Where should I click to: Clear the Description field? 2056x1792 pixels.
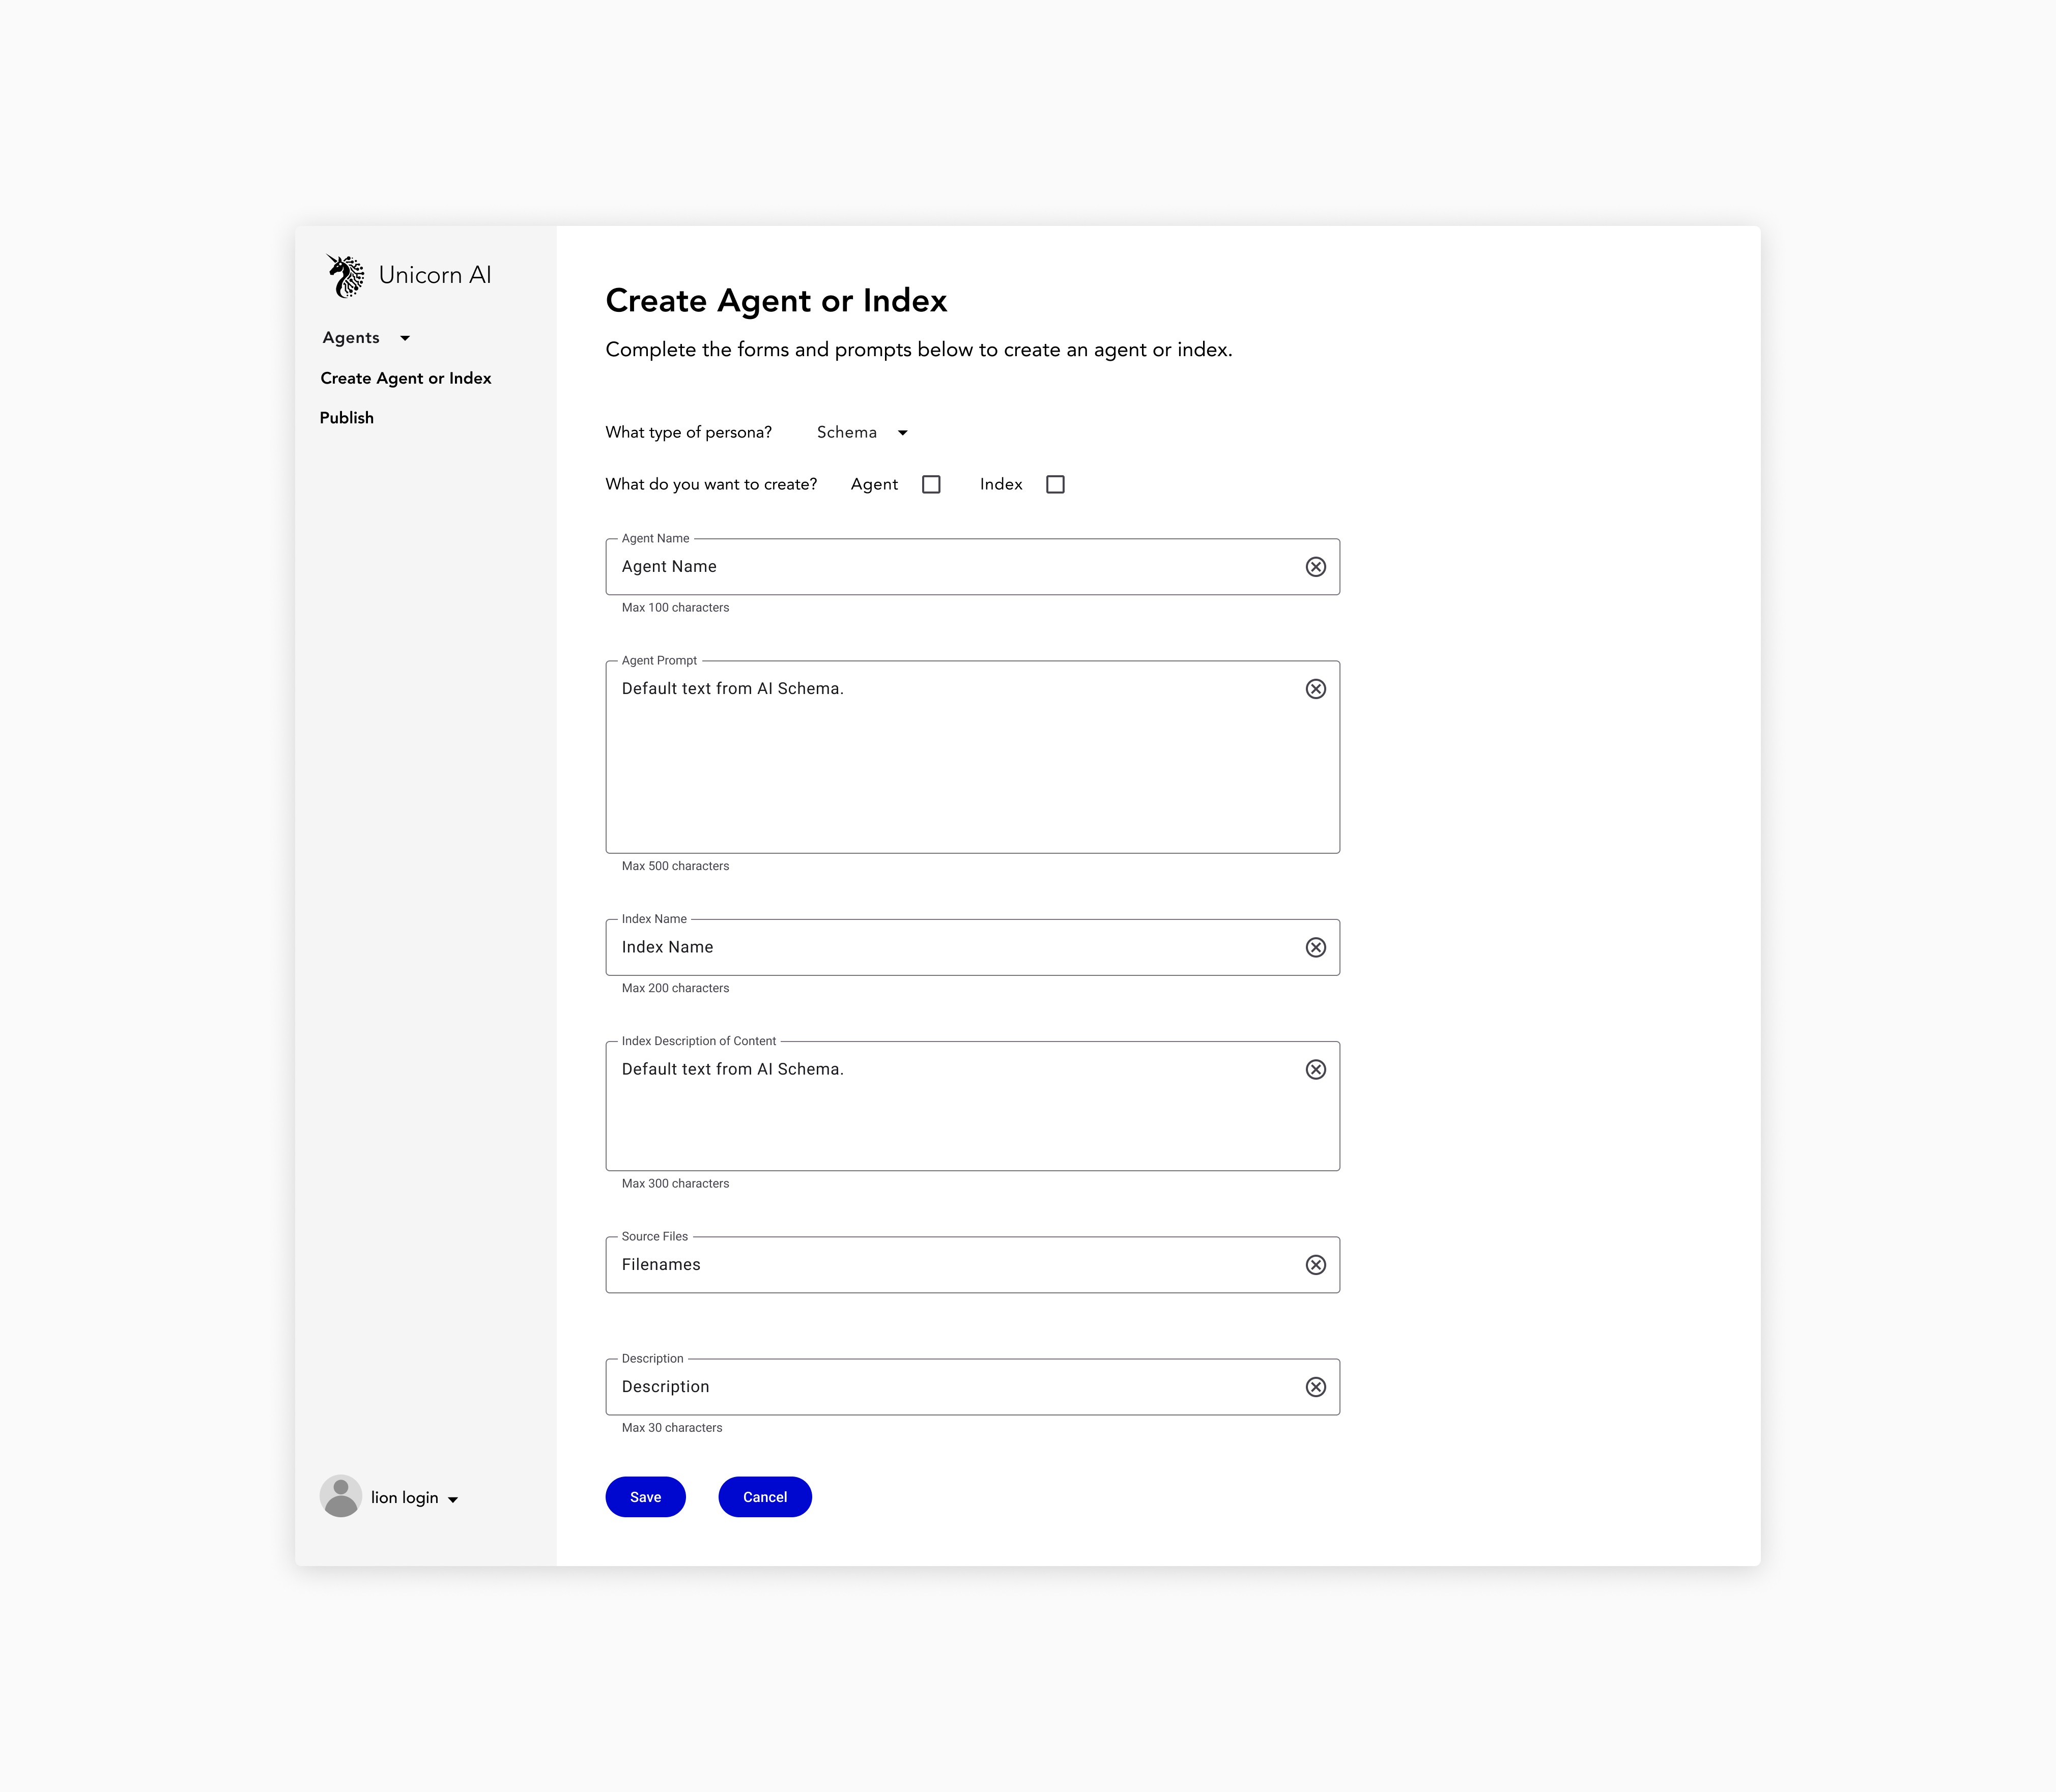(1315, 1387)
